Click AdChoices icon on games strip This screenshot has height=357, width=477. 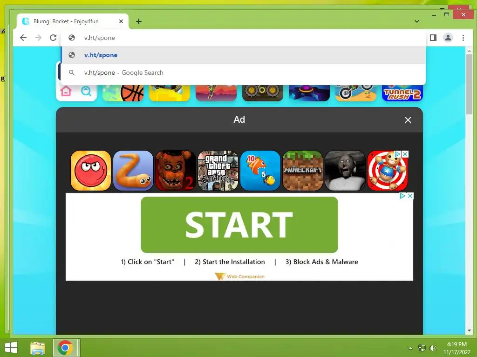pos(397,154)
